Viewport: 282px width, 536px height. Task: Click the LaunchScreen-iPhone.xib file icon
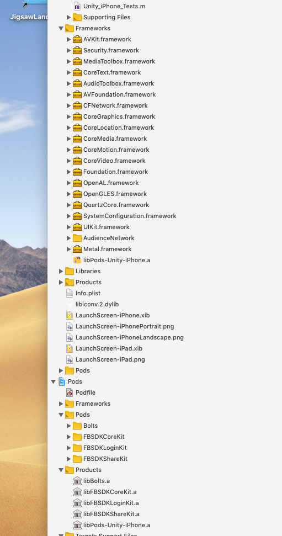click(x=70, y=315)
